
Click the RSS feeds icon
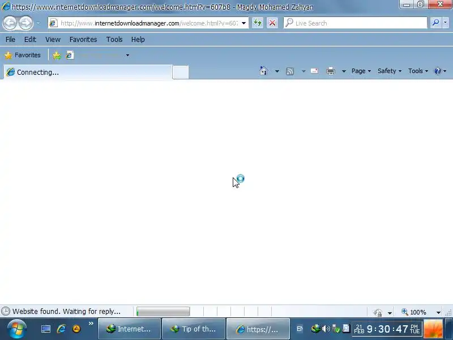[x=290, y=71]
